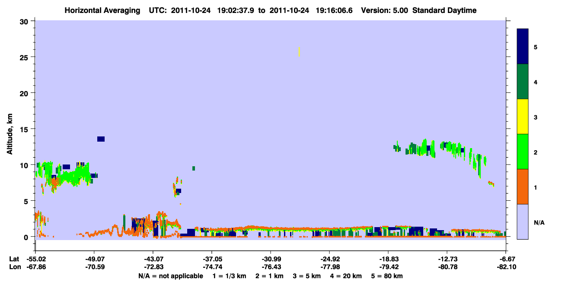Click latitude value -37.05
Screen dimensions: 562x288
click(x=212, y=259)
